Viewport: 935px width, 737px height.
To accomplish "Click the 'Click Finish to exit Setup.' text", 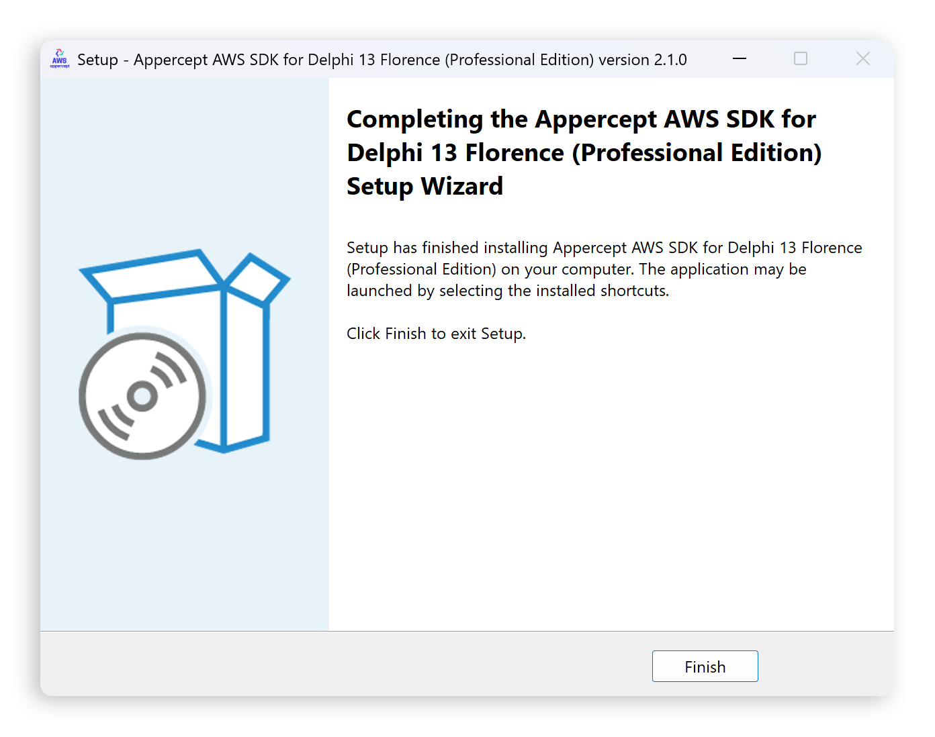I will [x=436, y=334].
